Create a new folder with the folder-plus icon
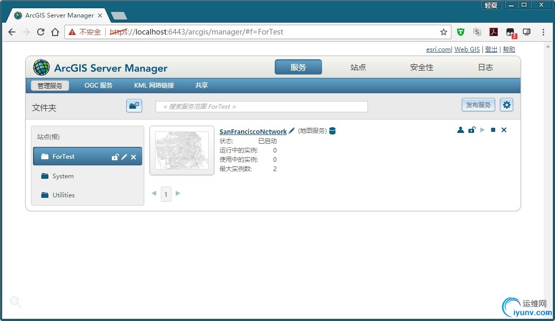The width and height of the screenshot is (555, 321). click(x=134, y=106)
